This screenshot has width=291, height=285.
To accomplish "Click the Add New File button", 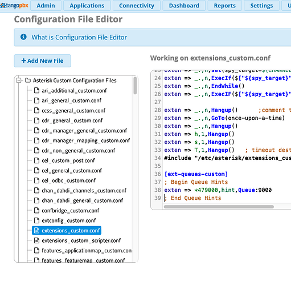I will [43, 61].
